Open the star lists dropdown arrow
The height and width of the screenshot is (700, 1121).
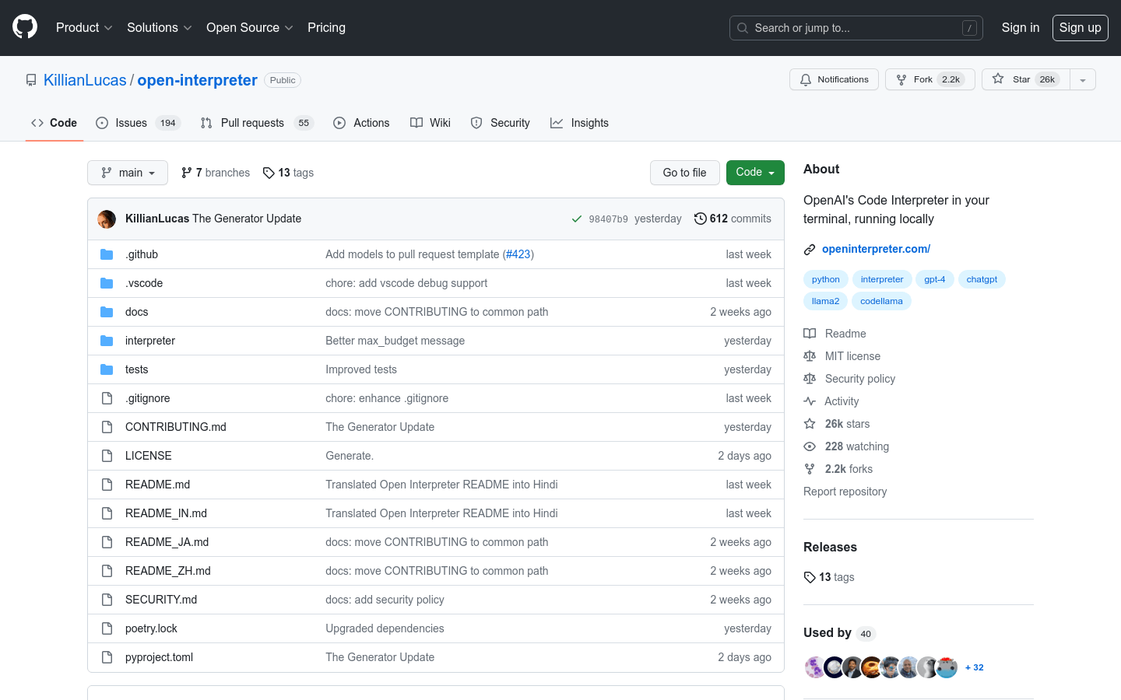coord(1082,80)
